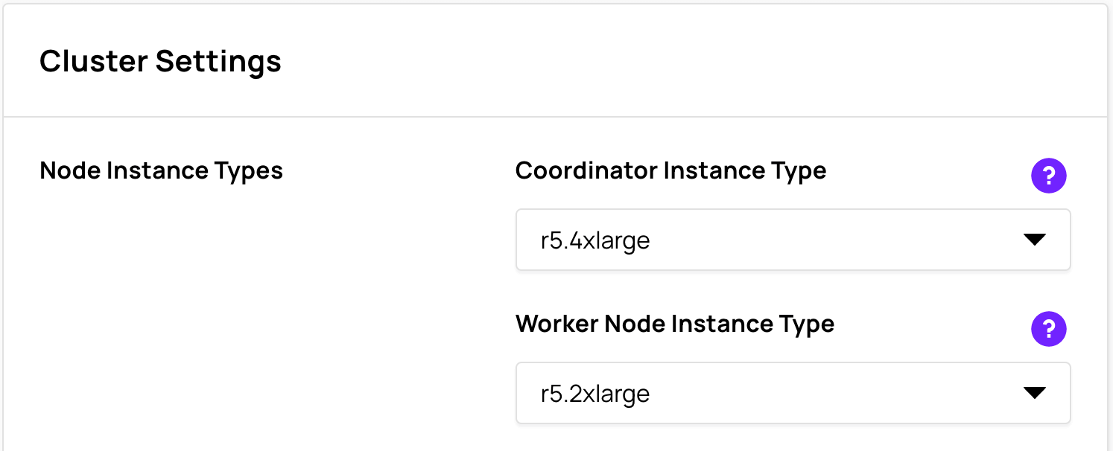Click the arrow on the r5.2xlarge dropdown
Image resolution: width=1113 pixels, height=451 pixels.
tap(1035, 393)
